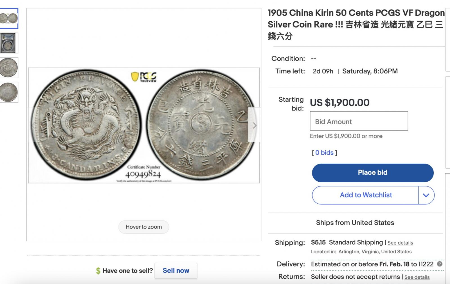
Task: Click the PCGS TrueView logo in image
Action: tap(144, 77)
